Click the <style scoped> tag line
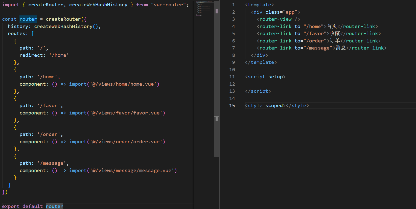This screenshot has width=416, height=209. tap(277, 106)
